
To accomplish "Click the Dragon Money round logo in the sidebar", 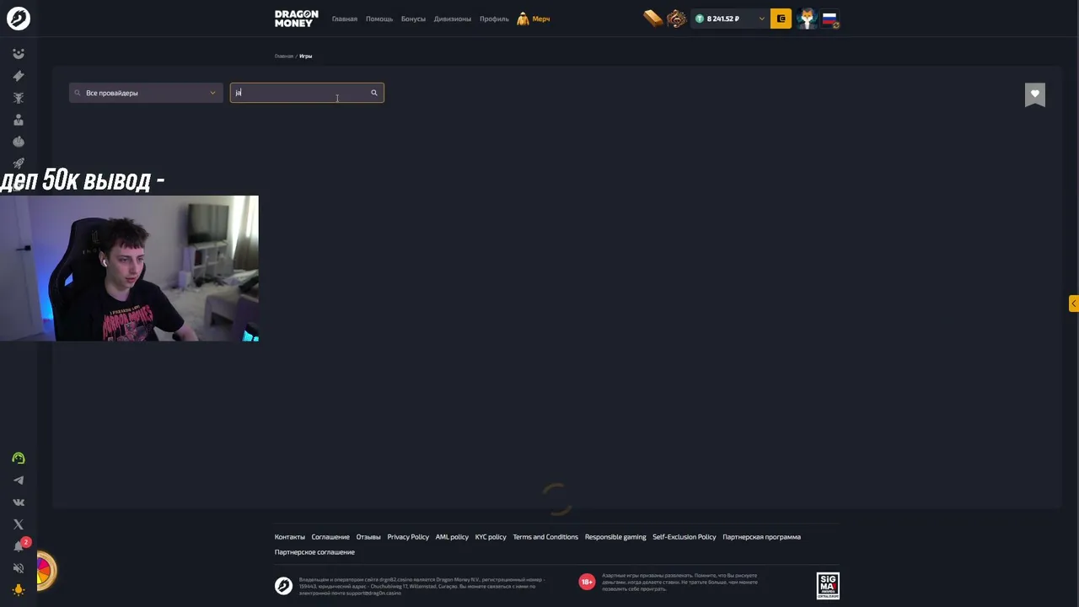I will (x=19, y=19).
